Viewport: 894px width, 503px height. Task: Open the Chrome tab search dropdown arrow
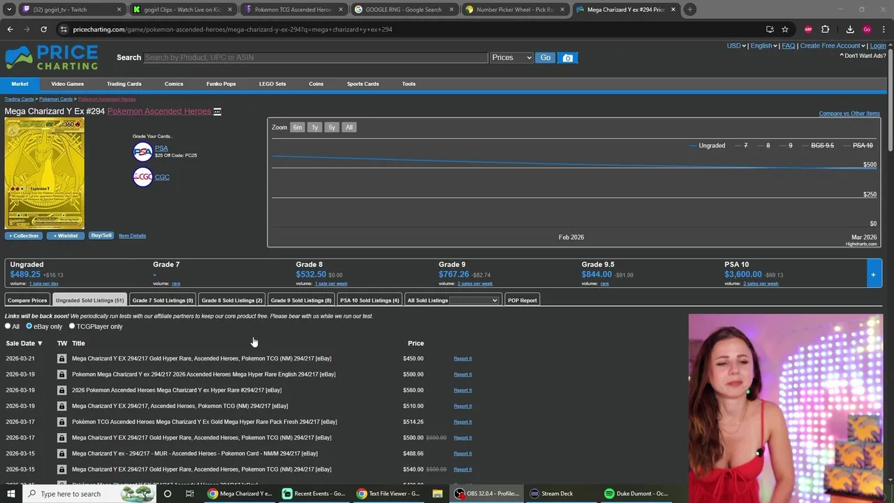click(x=10, y=10)
